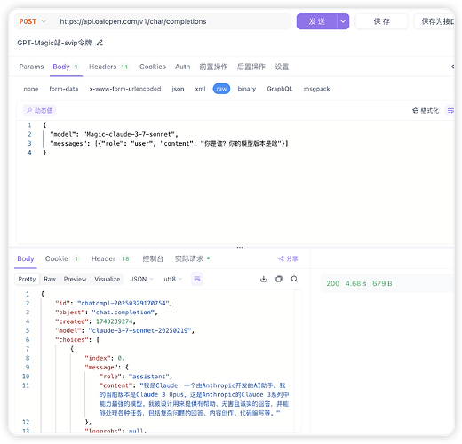Copy the response body to clipboard

tap(279, 279)
